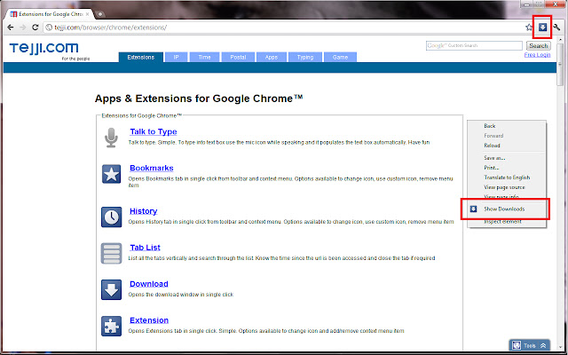
Task: Select View page source menu entry
Action: (x=505, y=187)
